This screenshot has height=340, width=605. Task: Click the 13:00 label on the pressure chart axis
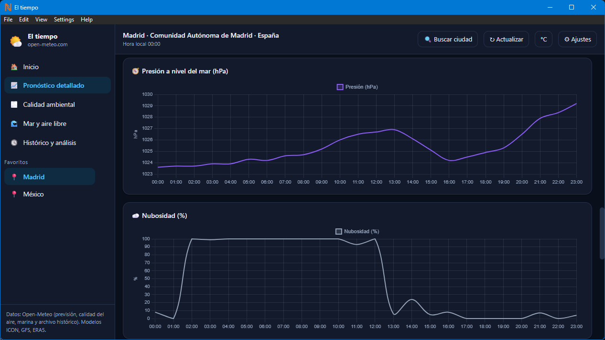click(394, 182)
